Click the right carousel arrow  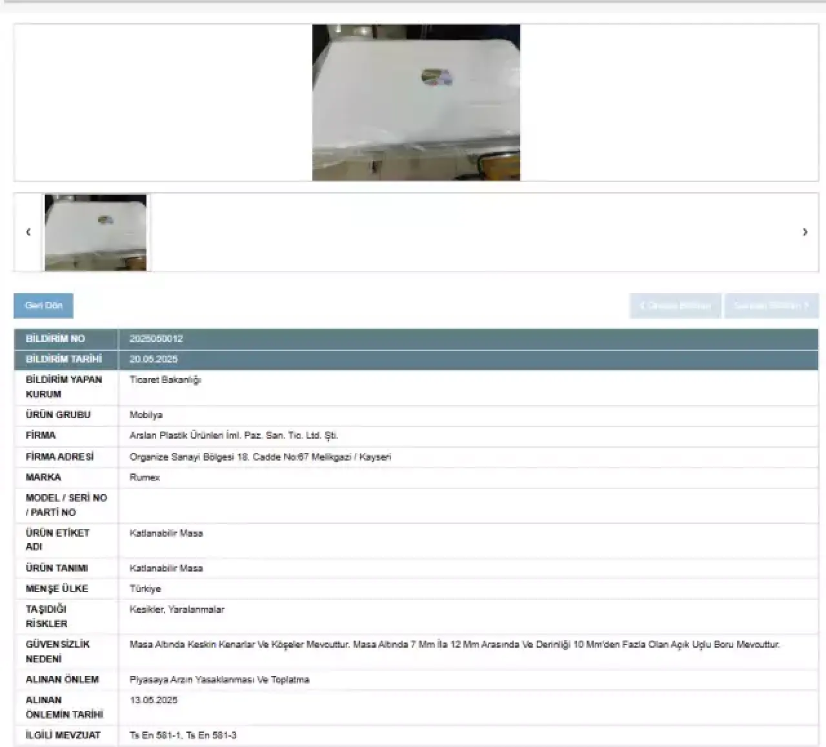805,232
